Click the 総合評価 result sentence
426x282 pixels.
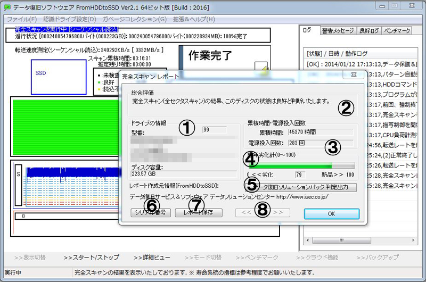pos(231,101)
